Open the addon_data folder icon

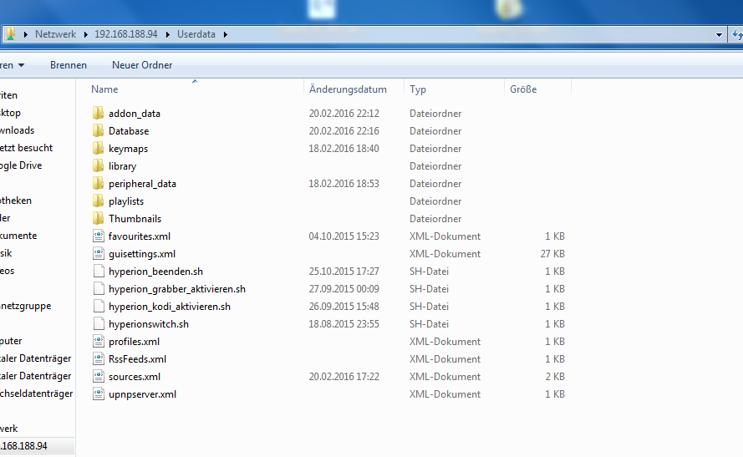[98, 114]
